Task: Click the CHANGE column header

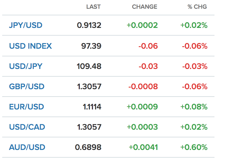Action: 145,7
